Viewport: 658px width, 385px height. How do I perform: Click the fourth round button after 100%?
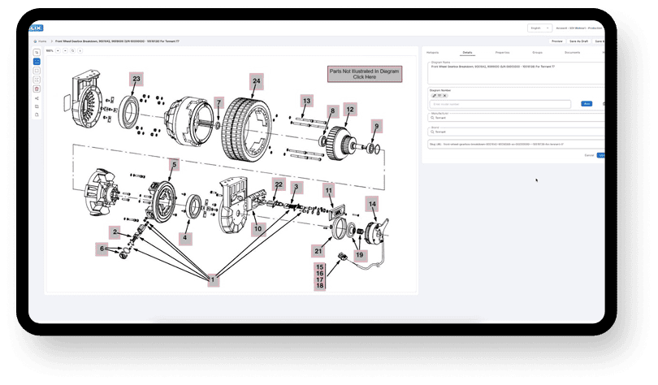click(80, 50)
